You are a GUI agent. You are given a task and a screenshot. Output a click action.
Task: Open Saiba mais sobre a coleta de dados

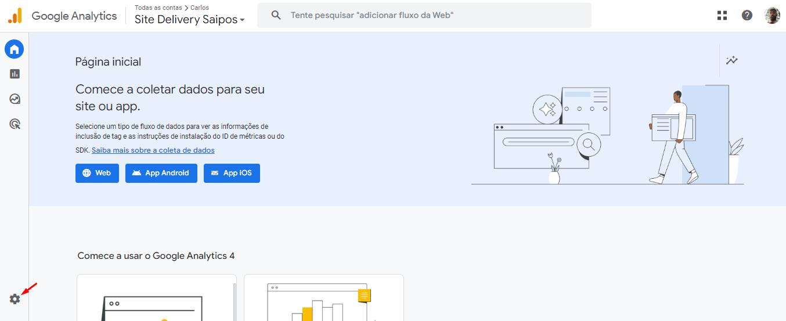(153, 150)
